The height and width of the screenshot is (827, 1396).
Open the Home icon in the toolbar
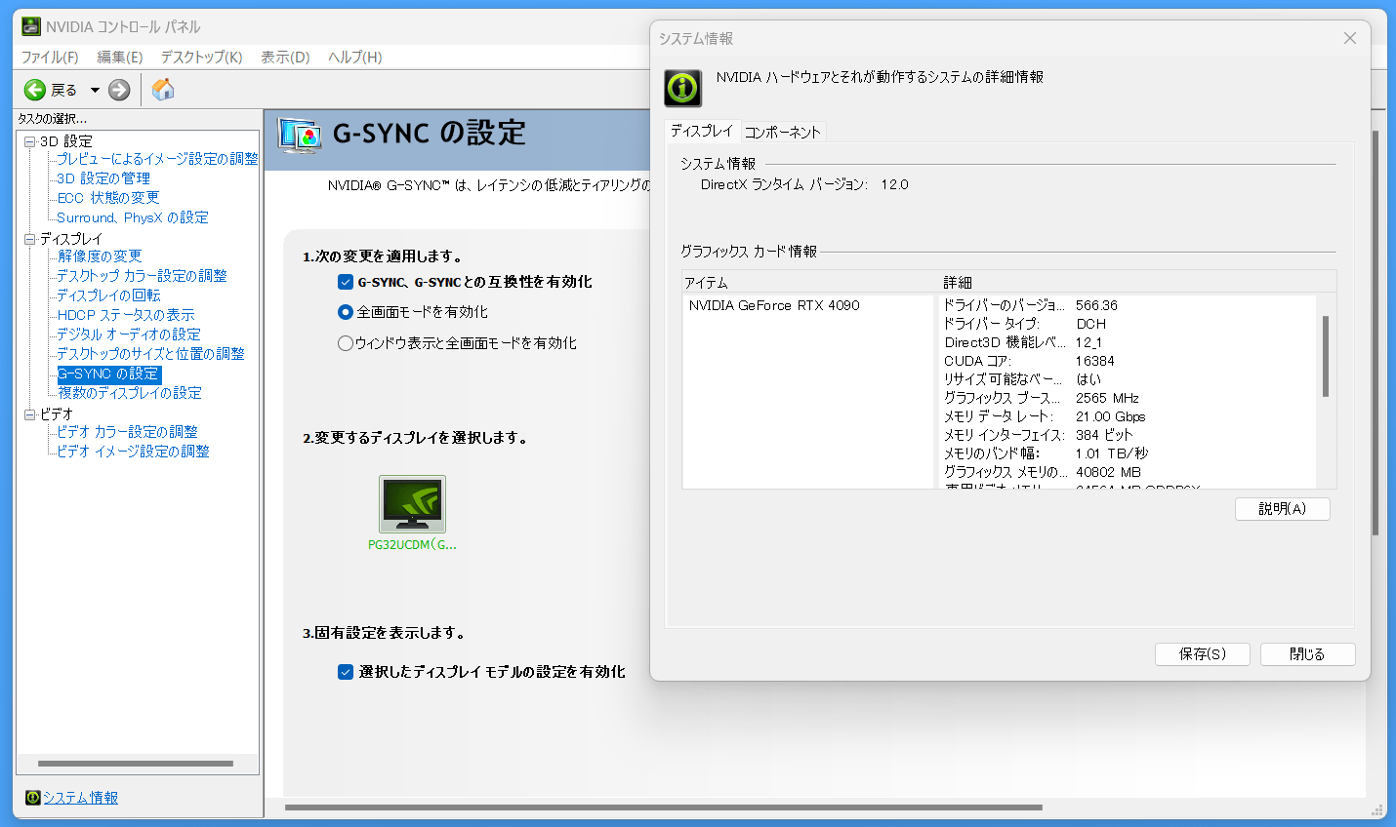click(163, 90)
